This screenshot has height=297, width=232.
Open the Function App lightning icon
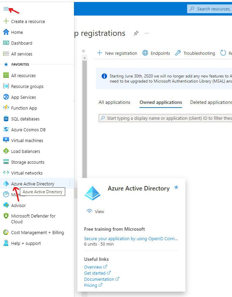6,108
